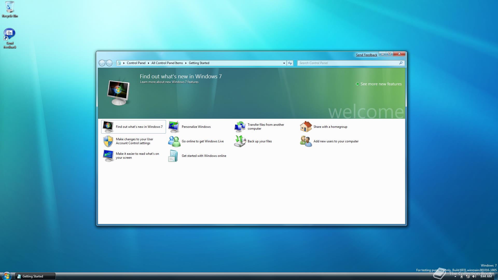This screenshot has height=280, width=498.
Task: Minimize the Getting Started window
Action: (382, 54)
